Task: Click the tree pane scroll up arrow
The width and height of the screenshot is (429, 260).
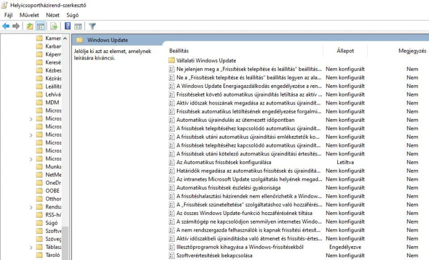Action: click(x=65, y=38)
